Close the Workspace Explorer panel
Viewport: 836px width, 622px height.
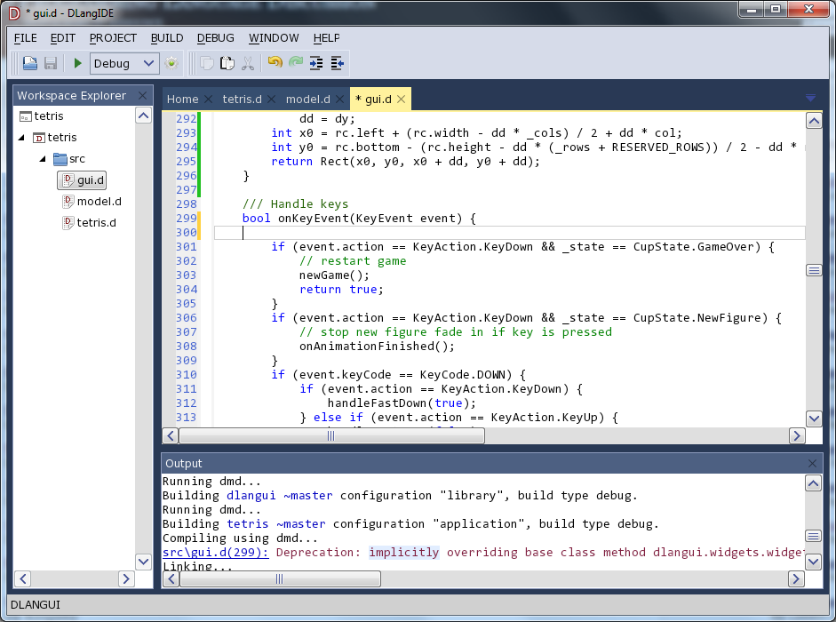point(142,95)
